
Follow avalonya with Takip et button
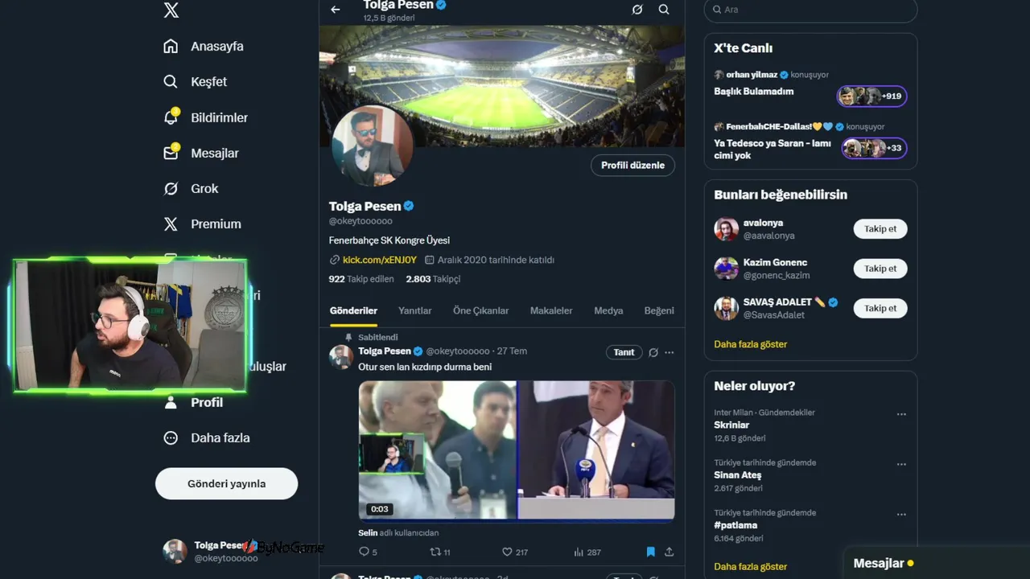click(x=880, y=229)
